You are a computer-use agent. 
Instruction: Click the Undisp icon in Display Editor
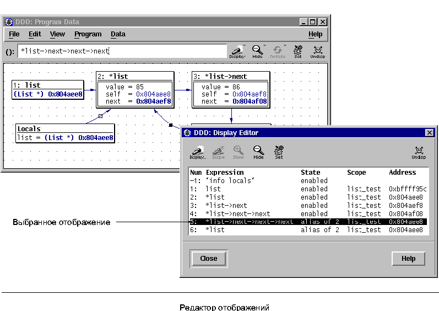(x=419, y=153)
